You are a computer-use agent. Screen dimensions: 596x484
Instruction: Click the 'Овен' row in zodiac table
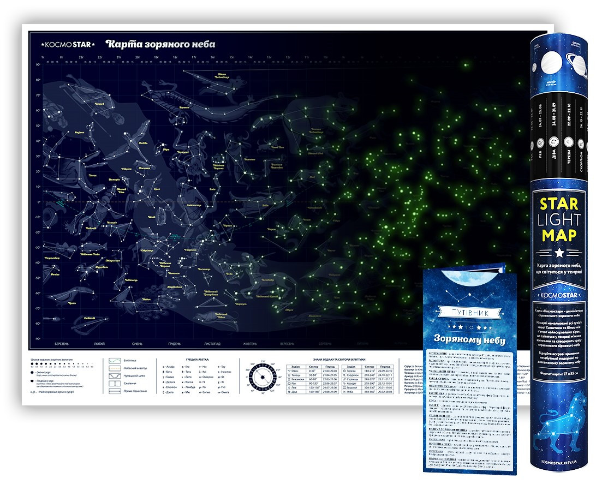(x=312, y=371)
